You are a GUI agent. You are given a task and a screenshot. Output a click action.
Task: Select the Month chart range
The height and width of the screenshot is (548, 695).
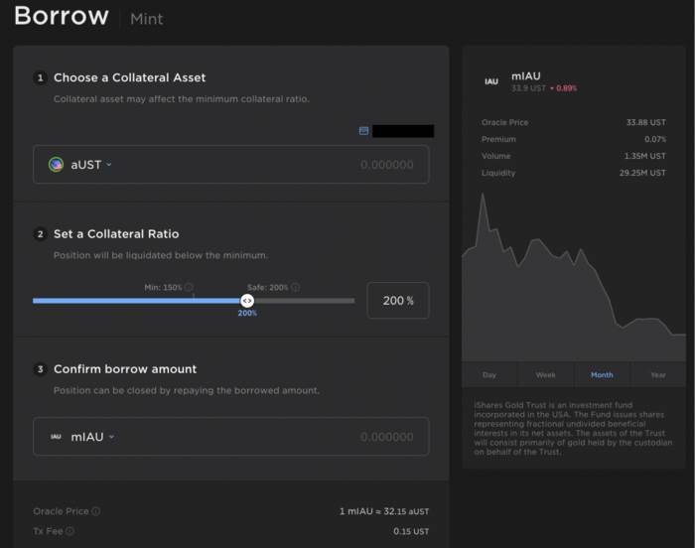[602, 375]
